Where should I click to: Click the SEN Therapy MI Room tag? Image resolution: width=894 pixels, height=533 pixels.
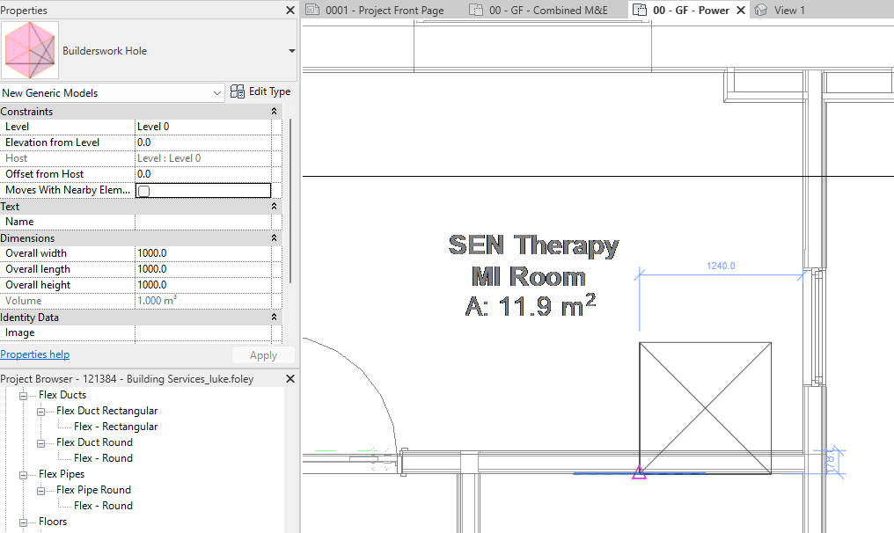(533, 275)
